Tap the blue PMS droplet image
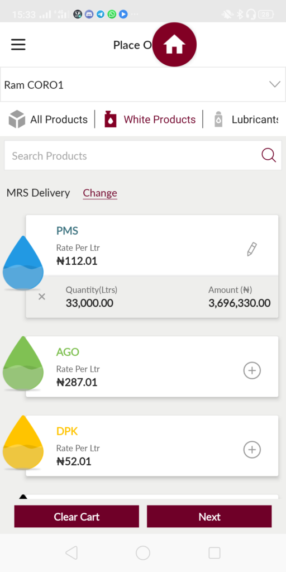Viewport: 286px width, 572px height. pyautogui.click(x=23, y=263)
